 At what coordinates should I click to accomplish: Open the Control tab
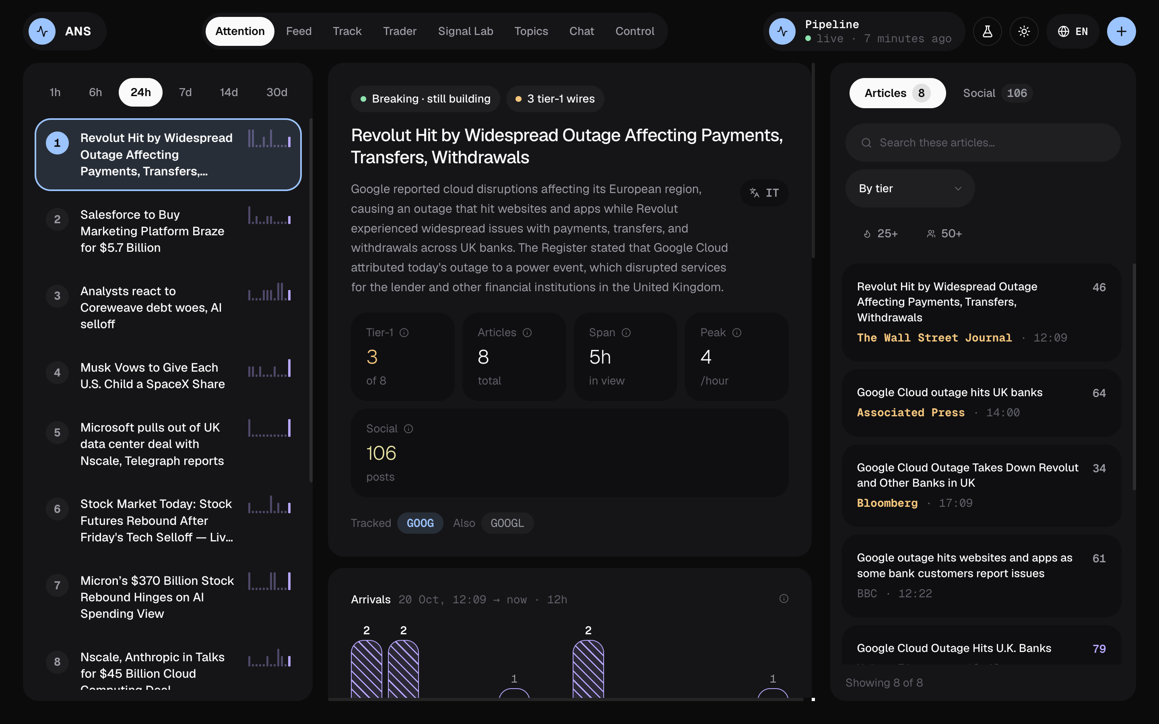[x=635, y=31]
